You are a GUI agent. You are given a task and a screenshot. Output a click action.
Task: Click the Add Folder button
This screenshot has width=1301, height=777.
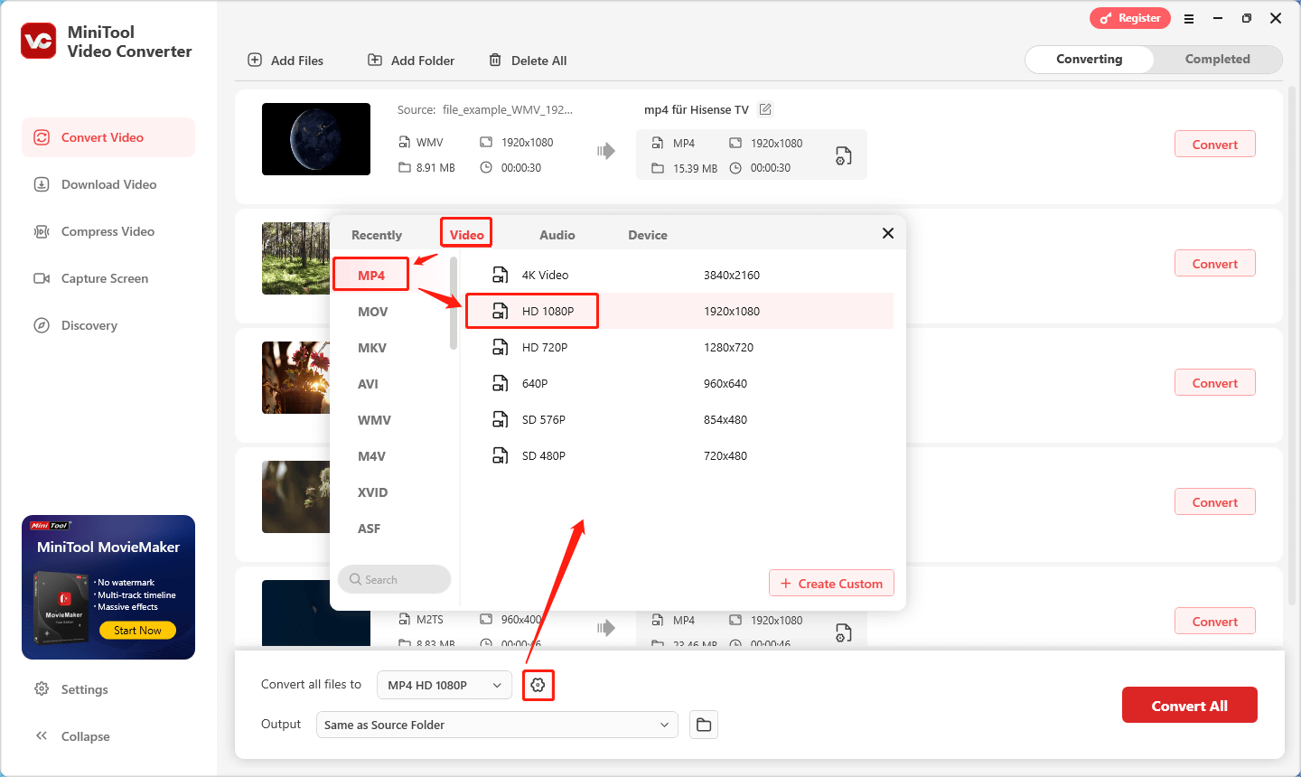coord(411,61)
